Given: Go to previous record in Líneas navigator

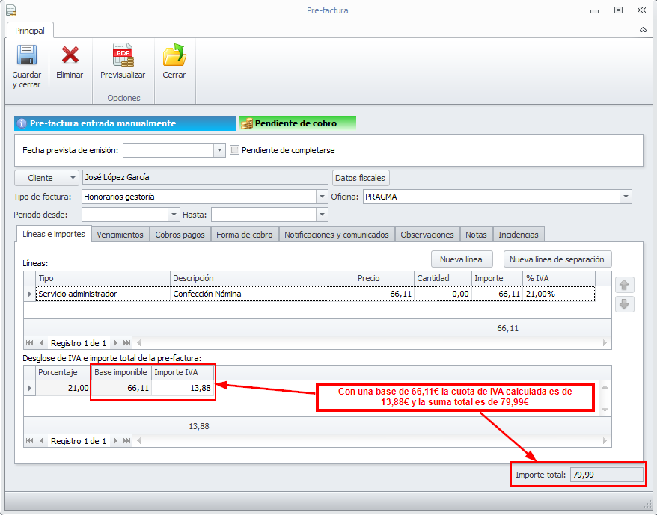Looking at the screenshot, I should click(x=41, y=343).
